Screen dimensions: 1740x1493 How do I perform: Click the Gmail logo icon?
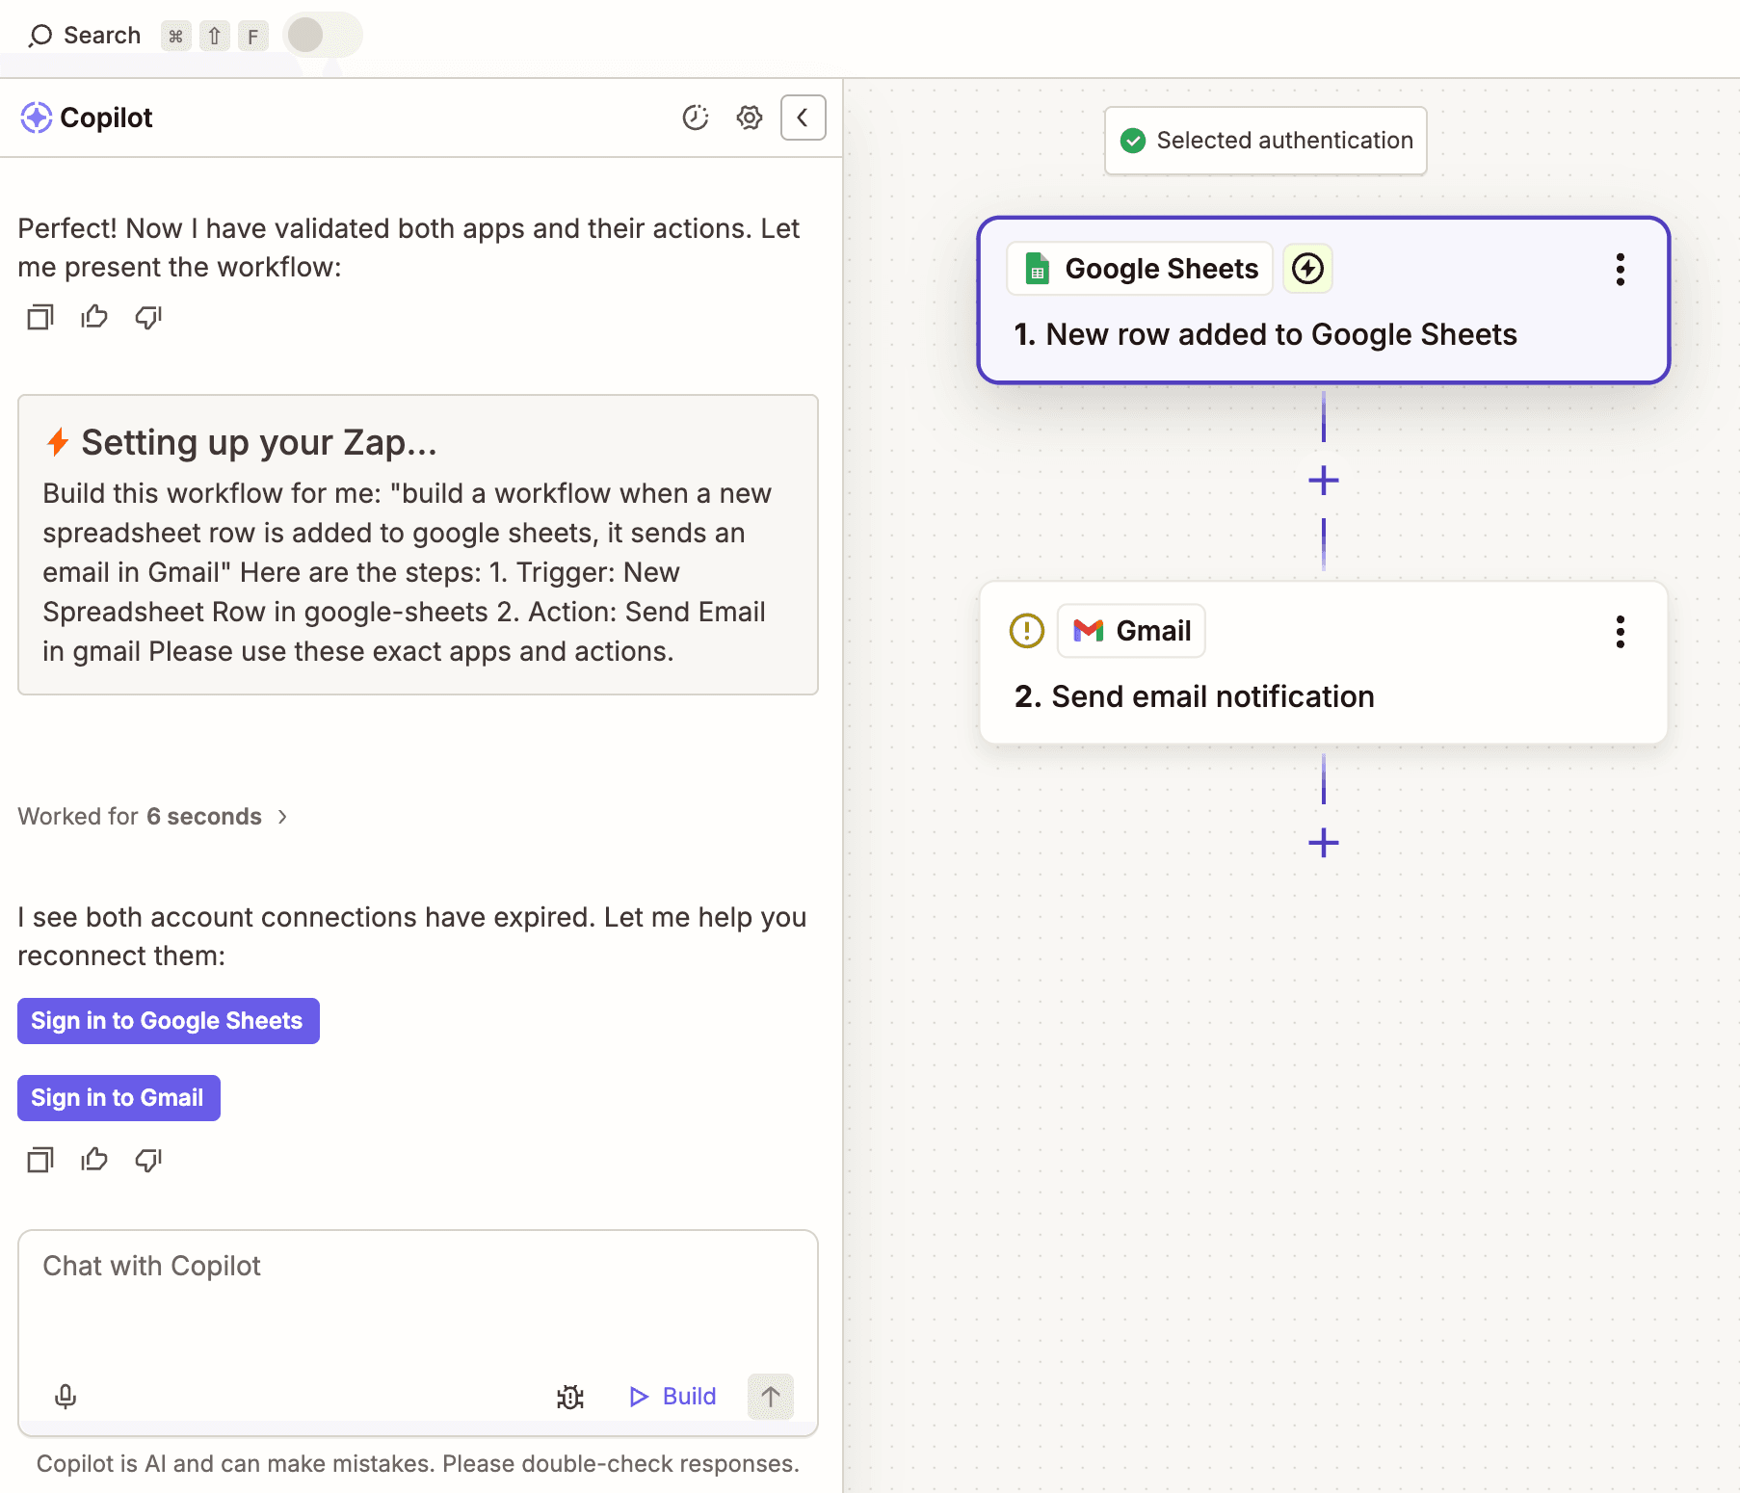coord(1089,631)
